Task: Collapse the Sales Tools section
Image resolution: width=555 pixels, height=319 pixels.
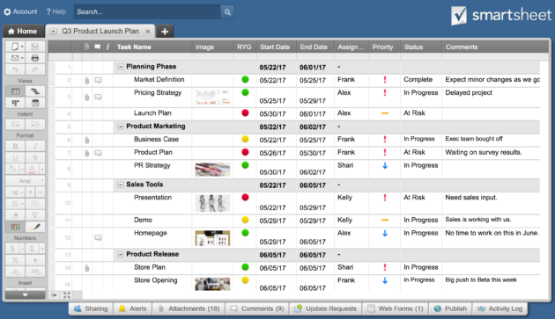Action: tap(121, 185)
